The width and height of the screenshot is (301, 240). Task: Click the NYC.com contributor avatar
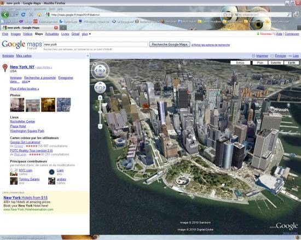click(x=14, y=172)
